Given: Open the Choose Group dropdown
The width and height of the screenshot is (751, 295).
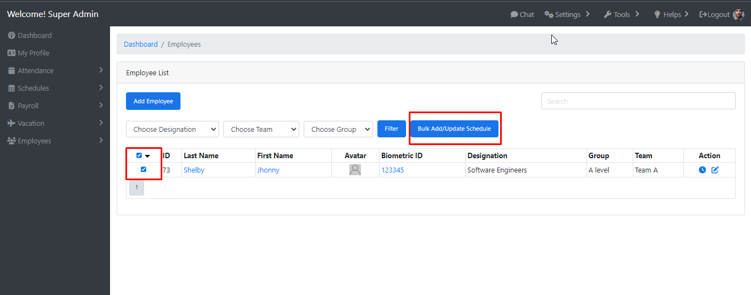Looking at the screenshot, I should pos(338,129).
